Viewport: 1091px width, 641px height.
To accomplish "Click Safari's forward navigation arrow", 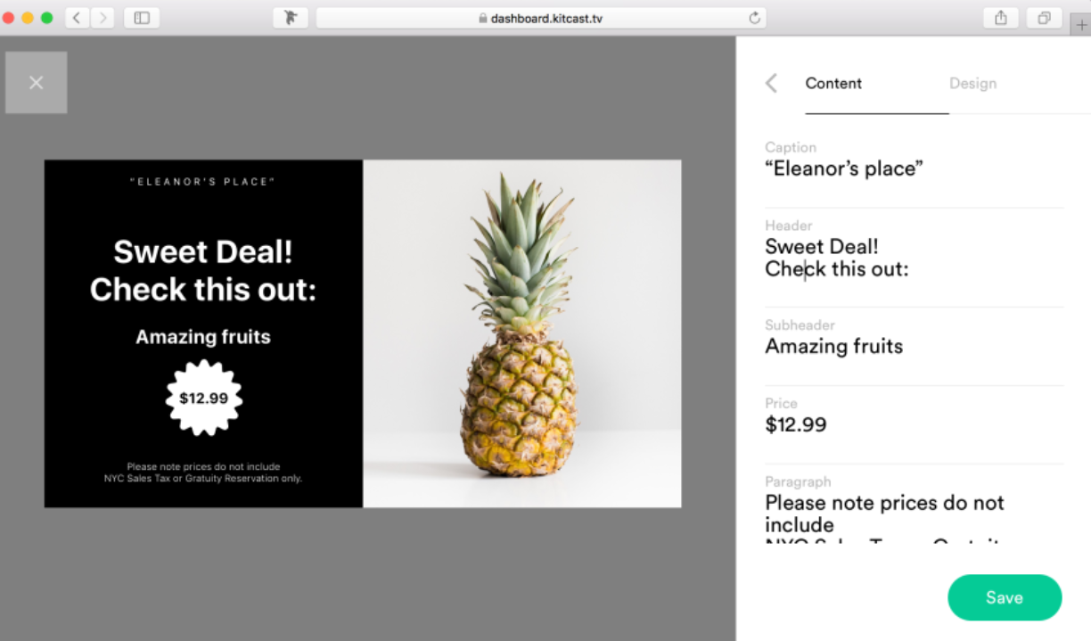I will (x=103, y=18).
